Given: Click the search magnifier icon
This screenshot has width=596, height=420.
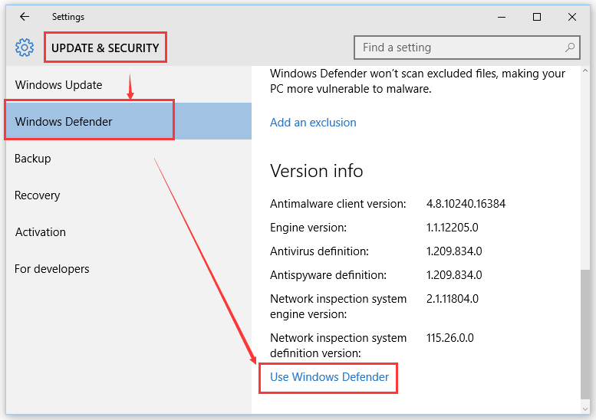Looking at the screenshot, I should point(569,48).
